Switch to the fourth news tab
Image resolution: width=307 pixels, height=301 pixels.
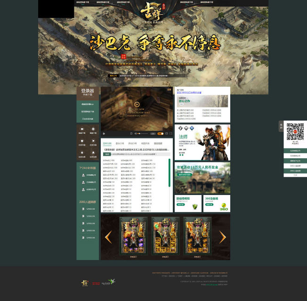145,144
